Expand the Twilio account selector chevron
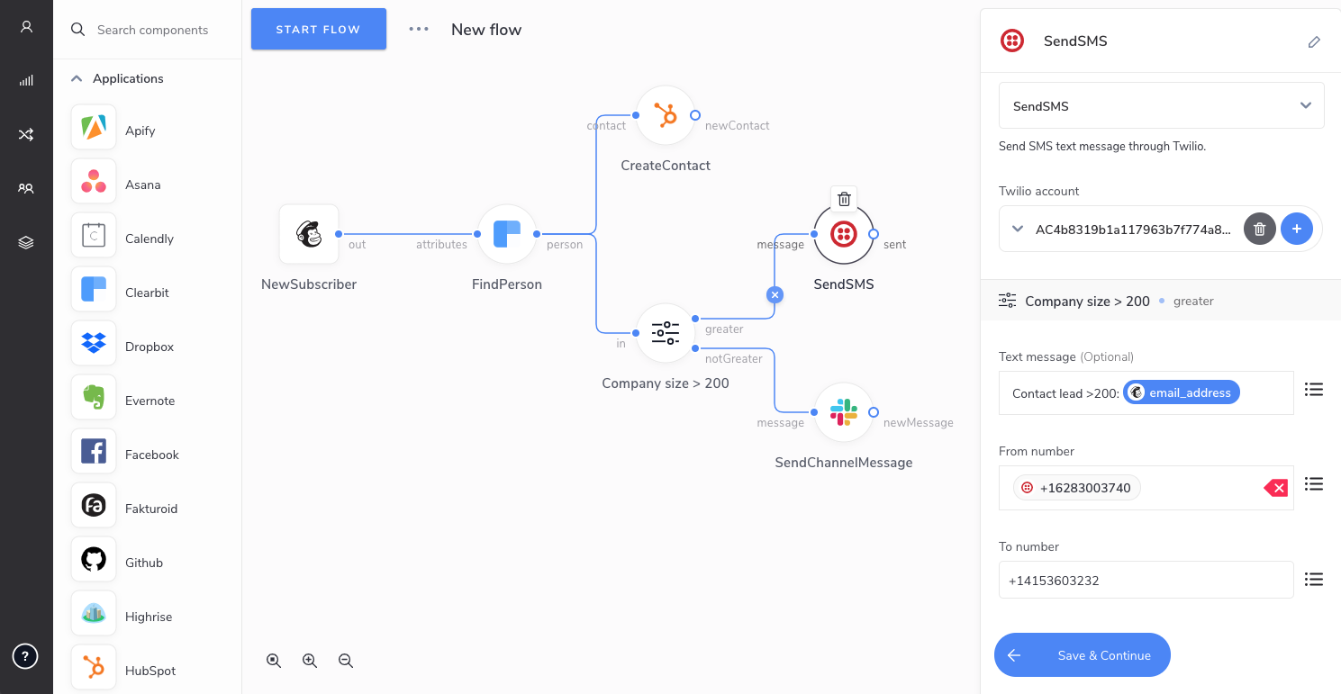The height and width of the screenshot is (694, 1341). tap(1018, 229)
